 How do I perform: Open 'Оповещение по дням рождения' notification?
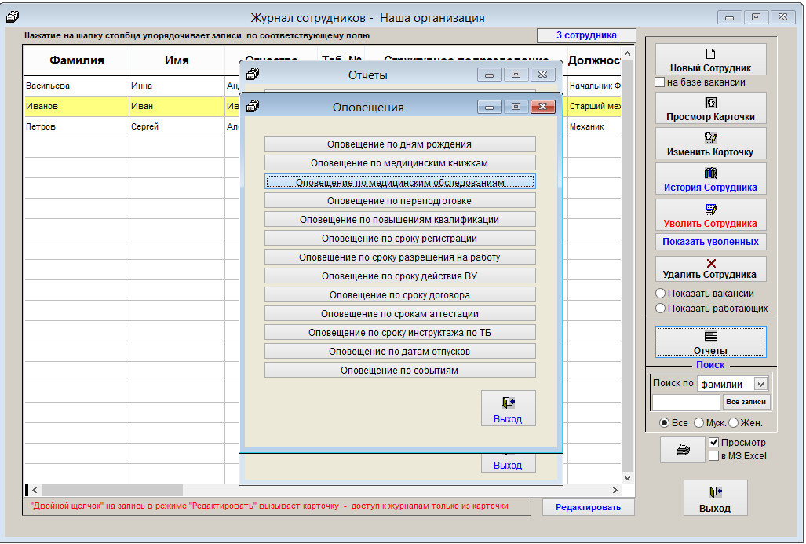(x=399, y=144)
